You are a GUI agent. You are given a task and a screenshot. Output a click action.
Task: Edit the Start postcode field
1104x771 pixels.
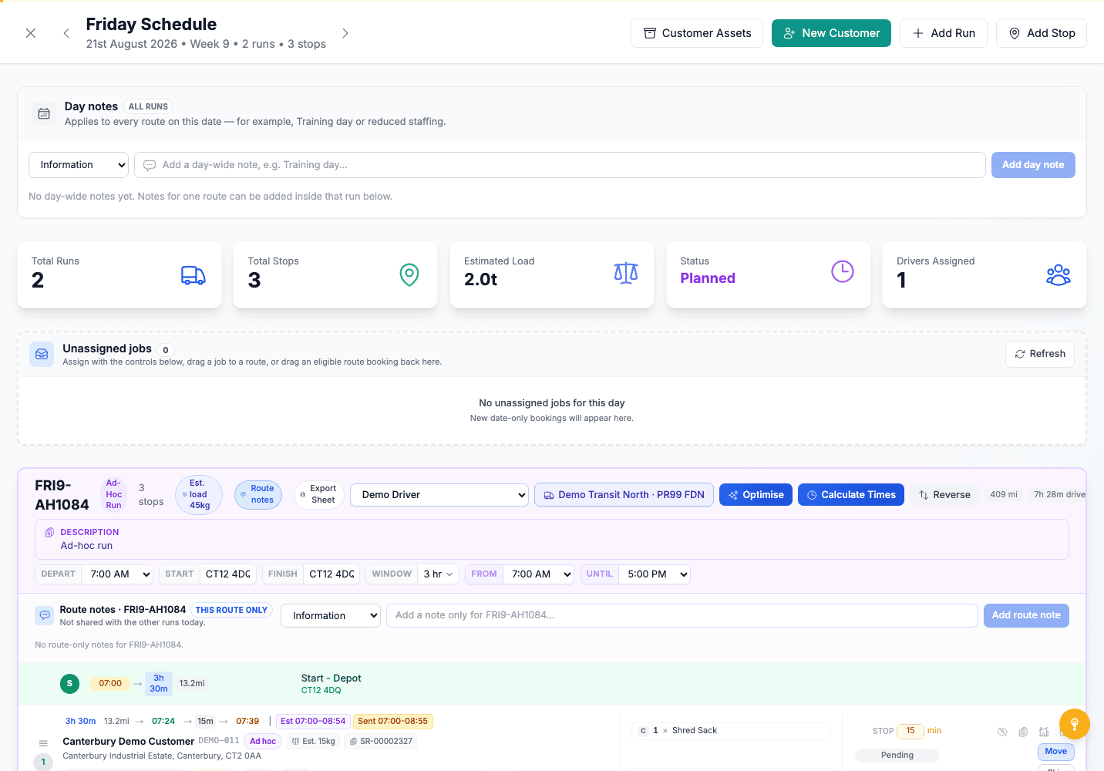(228, 574)
